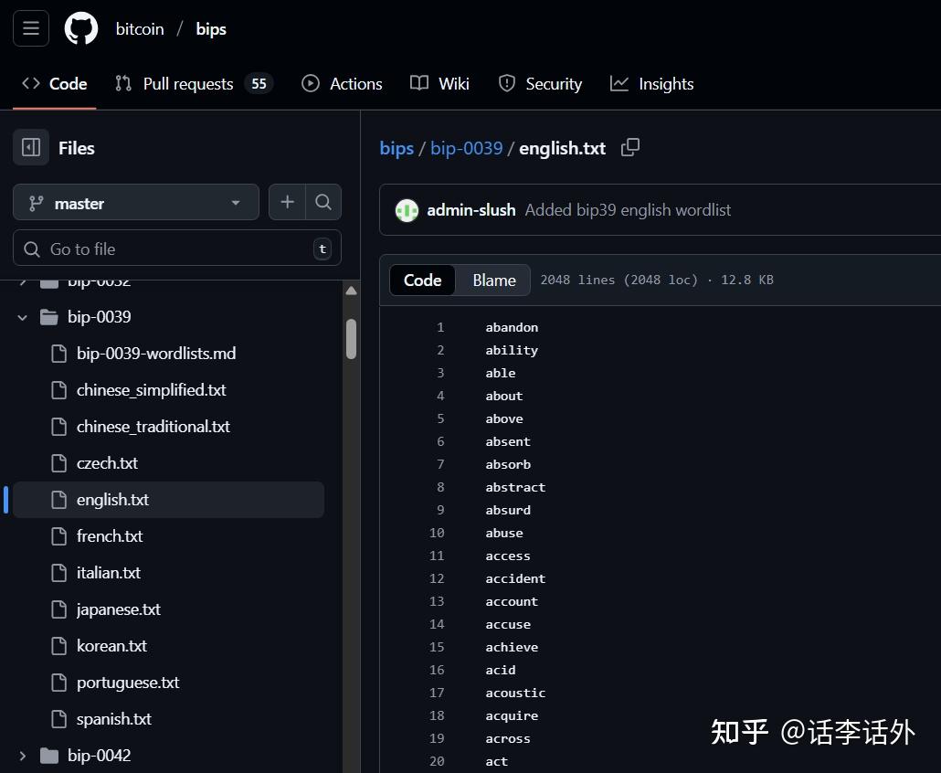Open chinese_traditional.txt file
This screenshot has height=773, width=941.
(x=153, y=427)
